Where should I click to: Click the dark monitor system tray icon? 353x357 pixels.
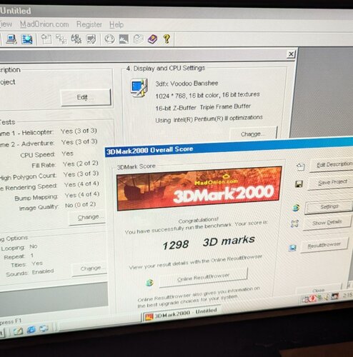(334, 296)
